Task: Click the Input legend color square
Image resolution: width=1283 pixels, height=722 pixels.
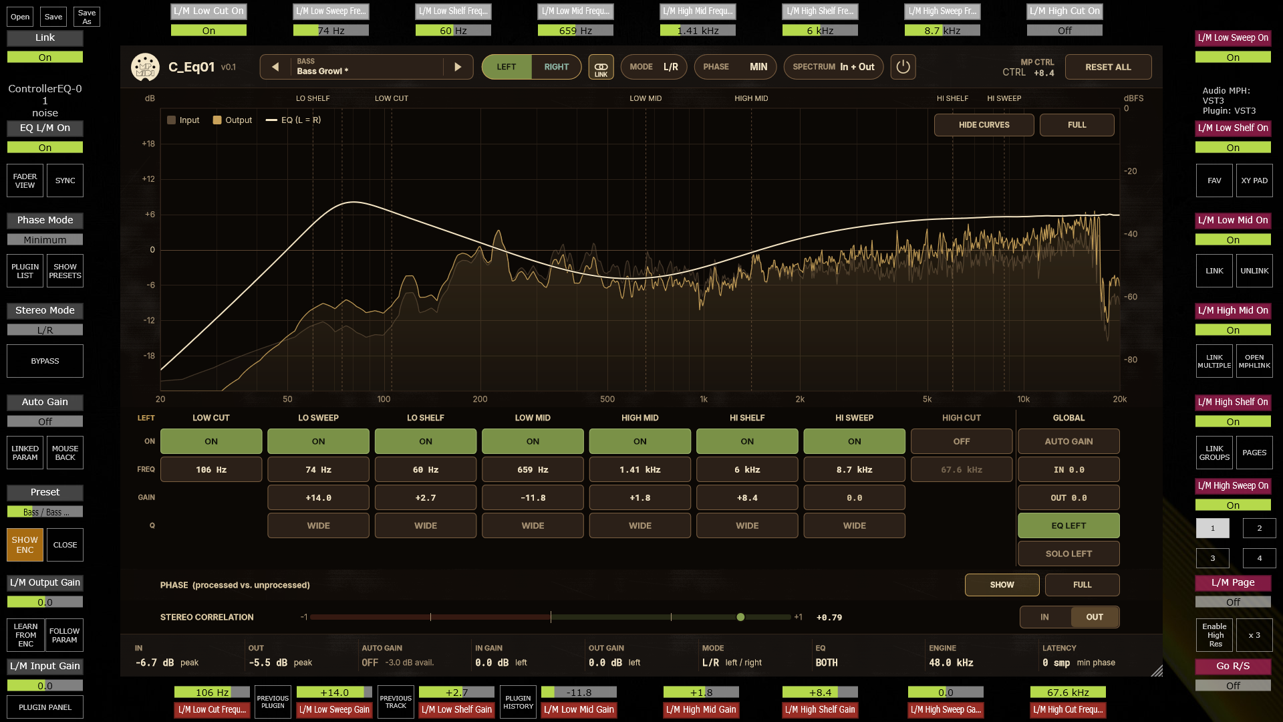Action: point(171,120)
